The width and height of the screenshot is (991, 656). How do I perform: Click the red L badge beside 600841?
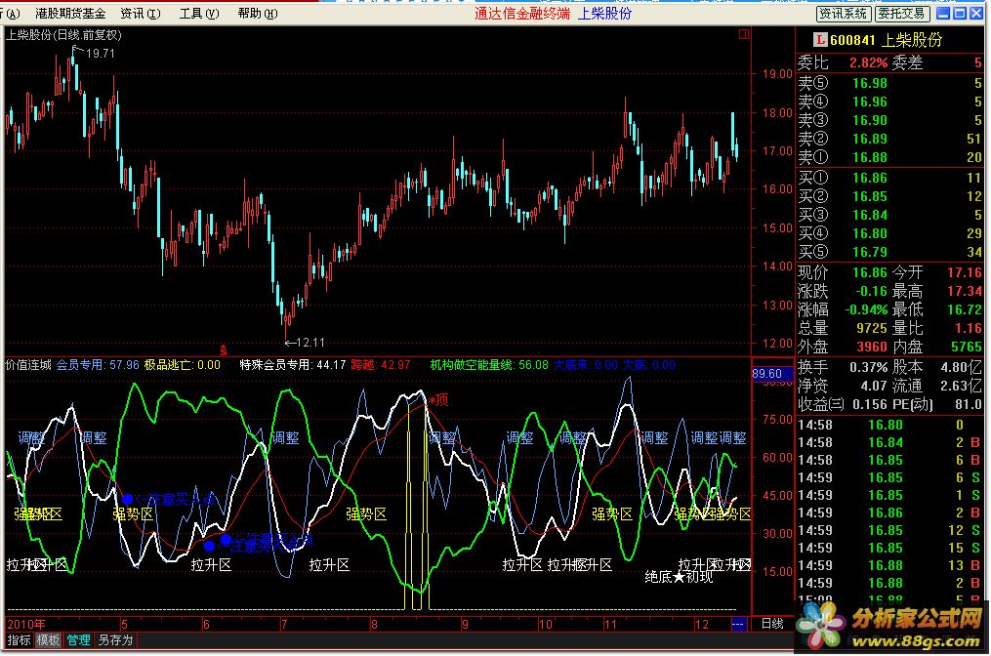pyautogui.click(x=820, y=40)
